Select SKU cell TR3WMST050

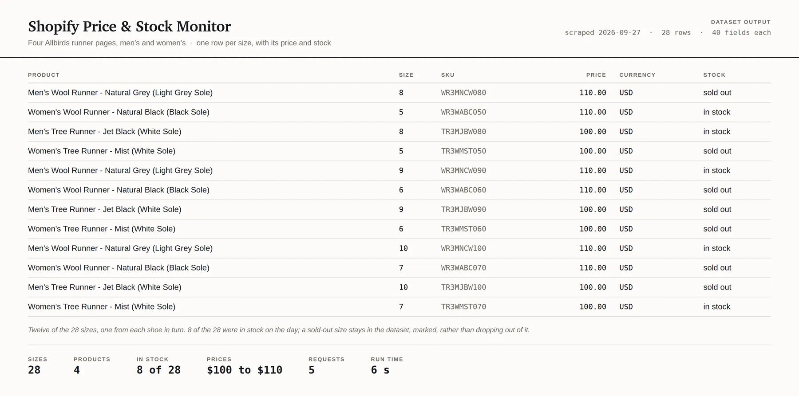click(x=463, y=151)
